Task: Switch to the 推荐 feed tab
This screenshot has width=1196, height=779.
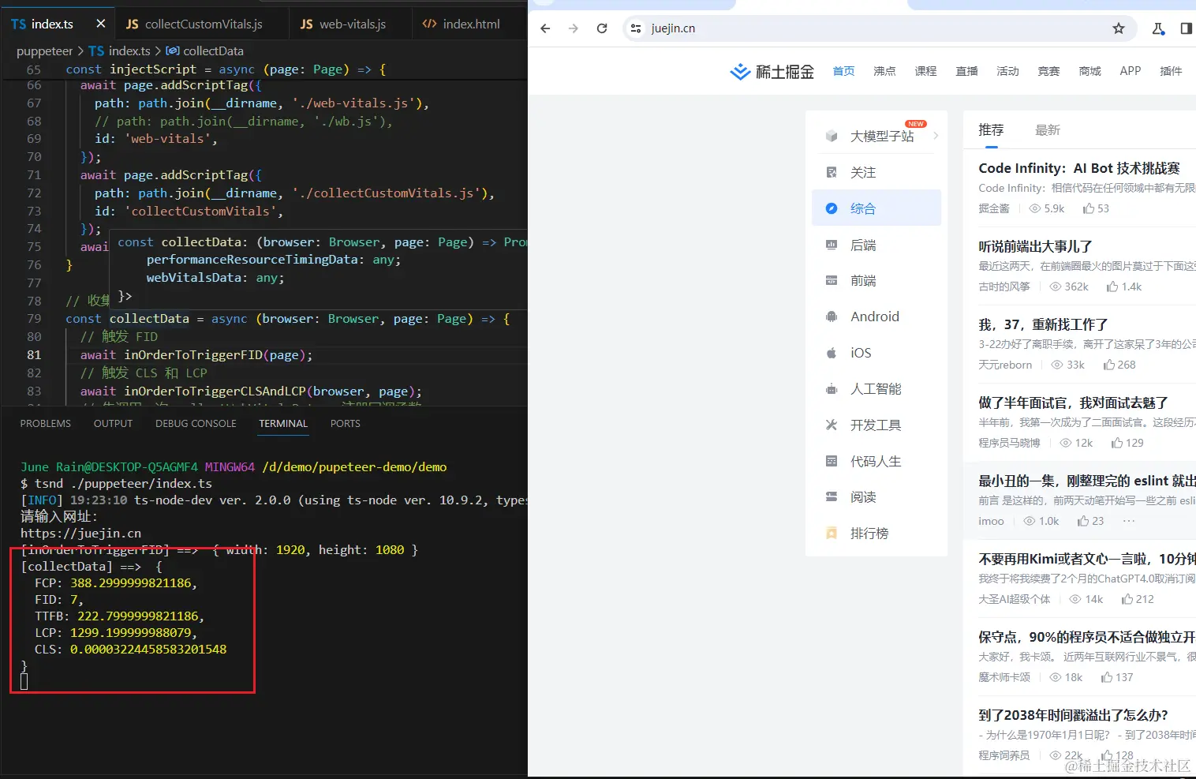Action: pyautogui.click(x=991, y=130)
